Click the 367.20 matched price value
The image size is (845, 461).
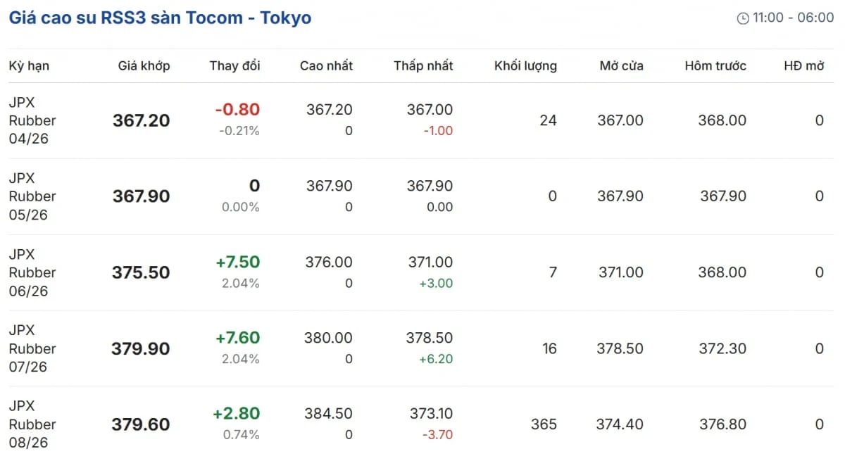tap(141, 120)
